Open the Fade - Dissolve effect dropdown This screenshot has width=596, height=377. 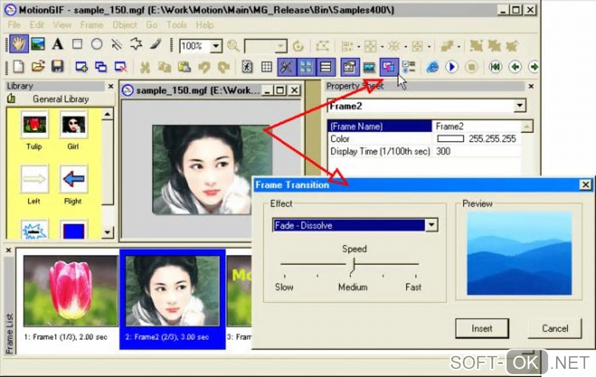point(431,225)
